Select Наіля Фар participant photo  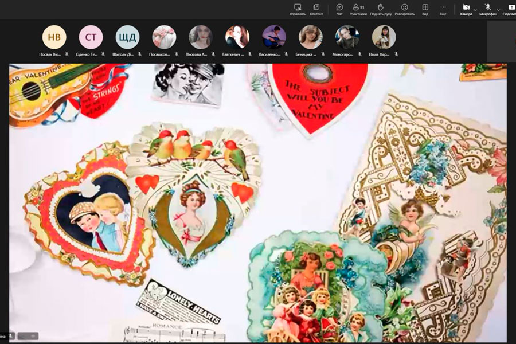click(384, 37)
